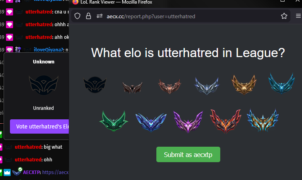Focus the aecx.cc address bar URL

pyautogui.click(x=151, y=16)
